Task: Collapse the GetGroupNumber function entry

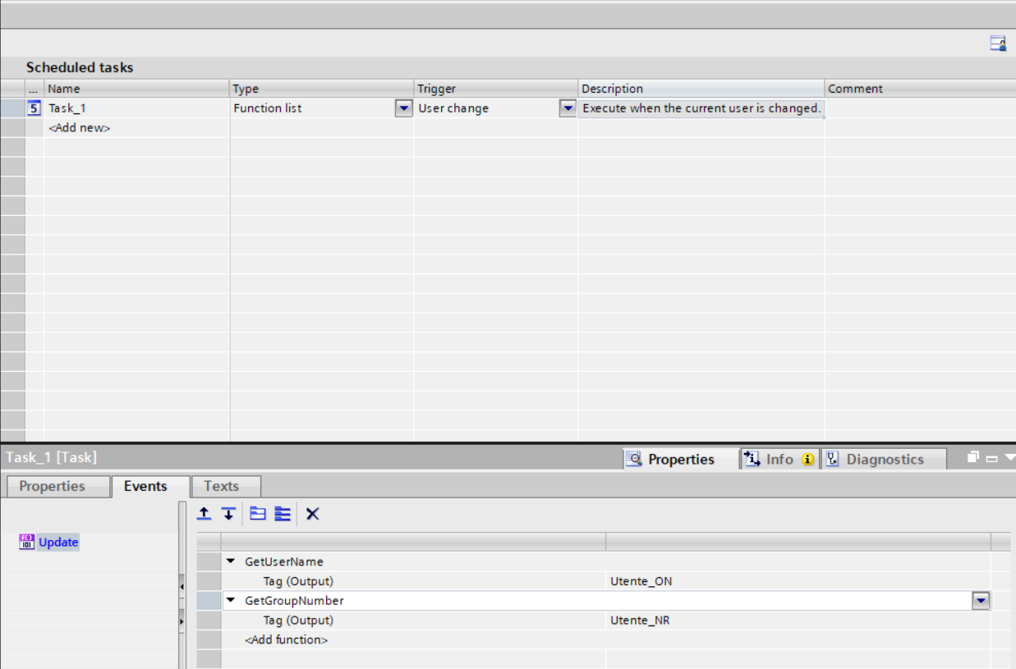Action: 231,601
